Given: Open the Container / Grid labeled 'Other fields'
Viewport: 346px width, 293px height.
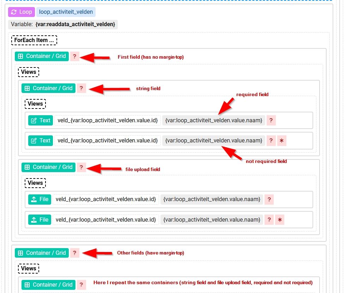Looking at the screenshot, I should click(42, 253).
